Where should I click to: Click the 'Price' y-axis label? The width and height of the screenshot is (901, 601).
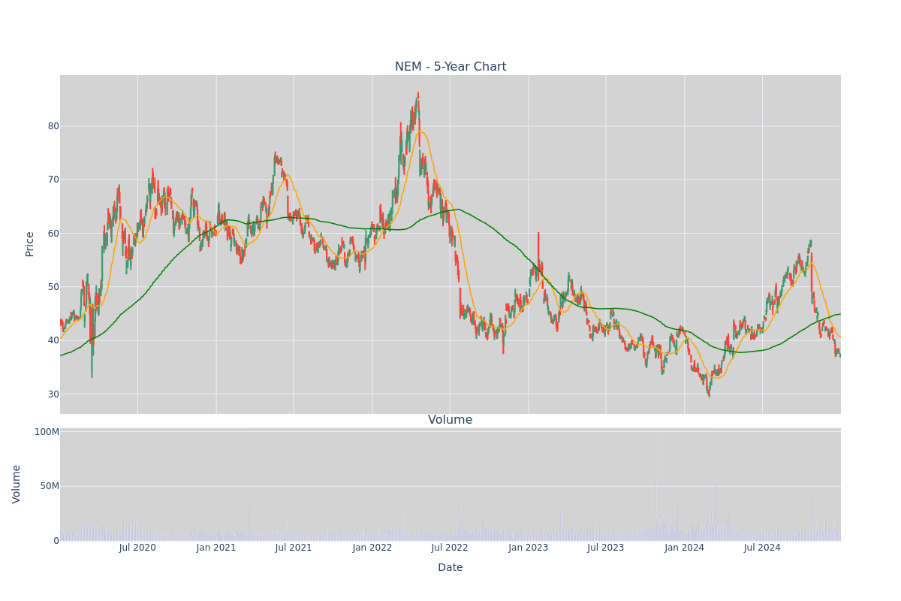click(x=30, y=244)
